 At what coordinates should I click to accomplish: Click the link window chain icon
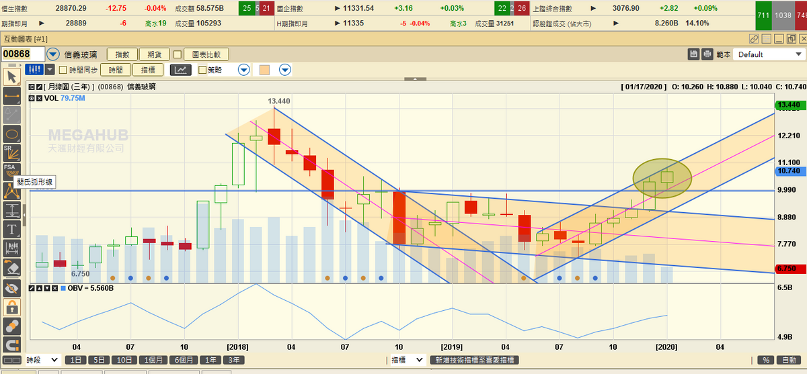pyautogui.click(x=754, y=39)
